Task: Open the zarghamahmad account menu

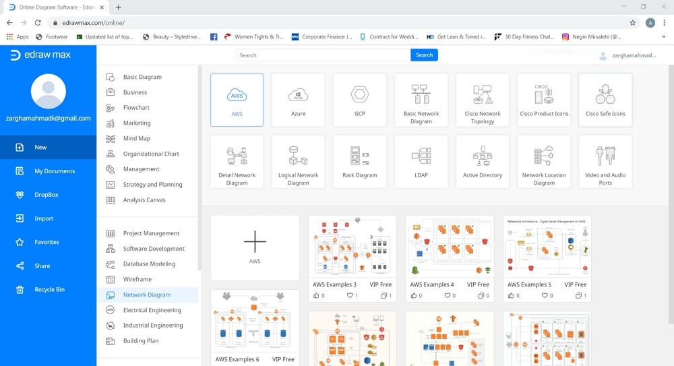Action: [627, 55]
